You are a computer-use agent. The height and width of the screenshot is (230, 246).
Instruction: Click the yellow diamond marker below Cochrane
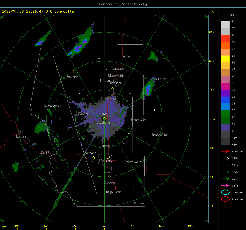(x=93, y=158)
